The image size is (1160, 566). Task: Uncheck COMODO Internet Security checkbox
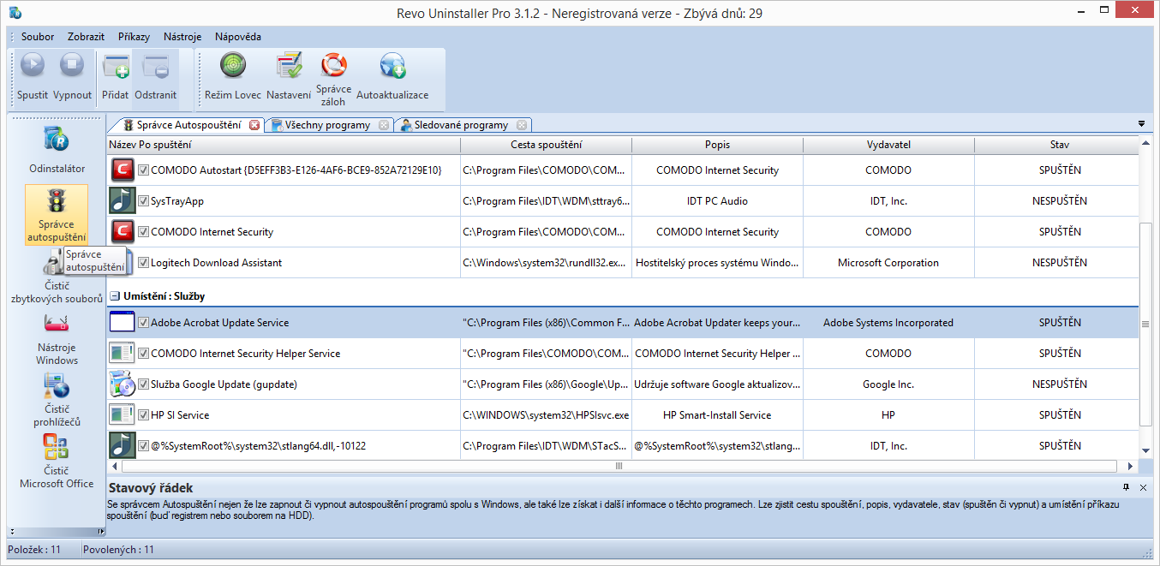pos(143,232)
